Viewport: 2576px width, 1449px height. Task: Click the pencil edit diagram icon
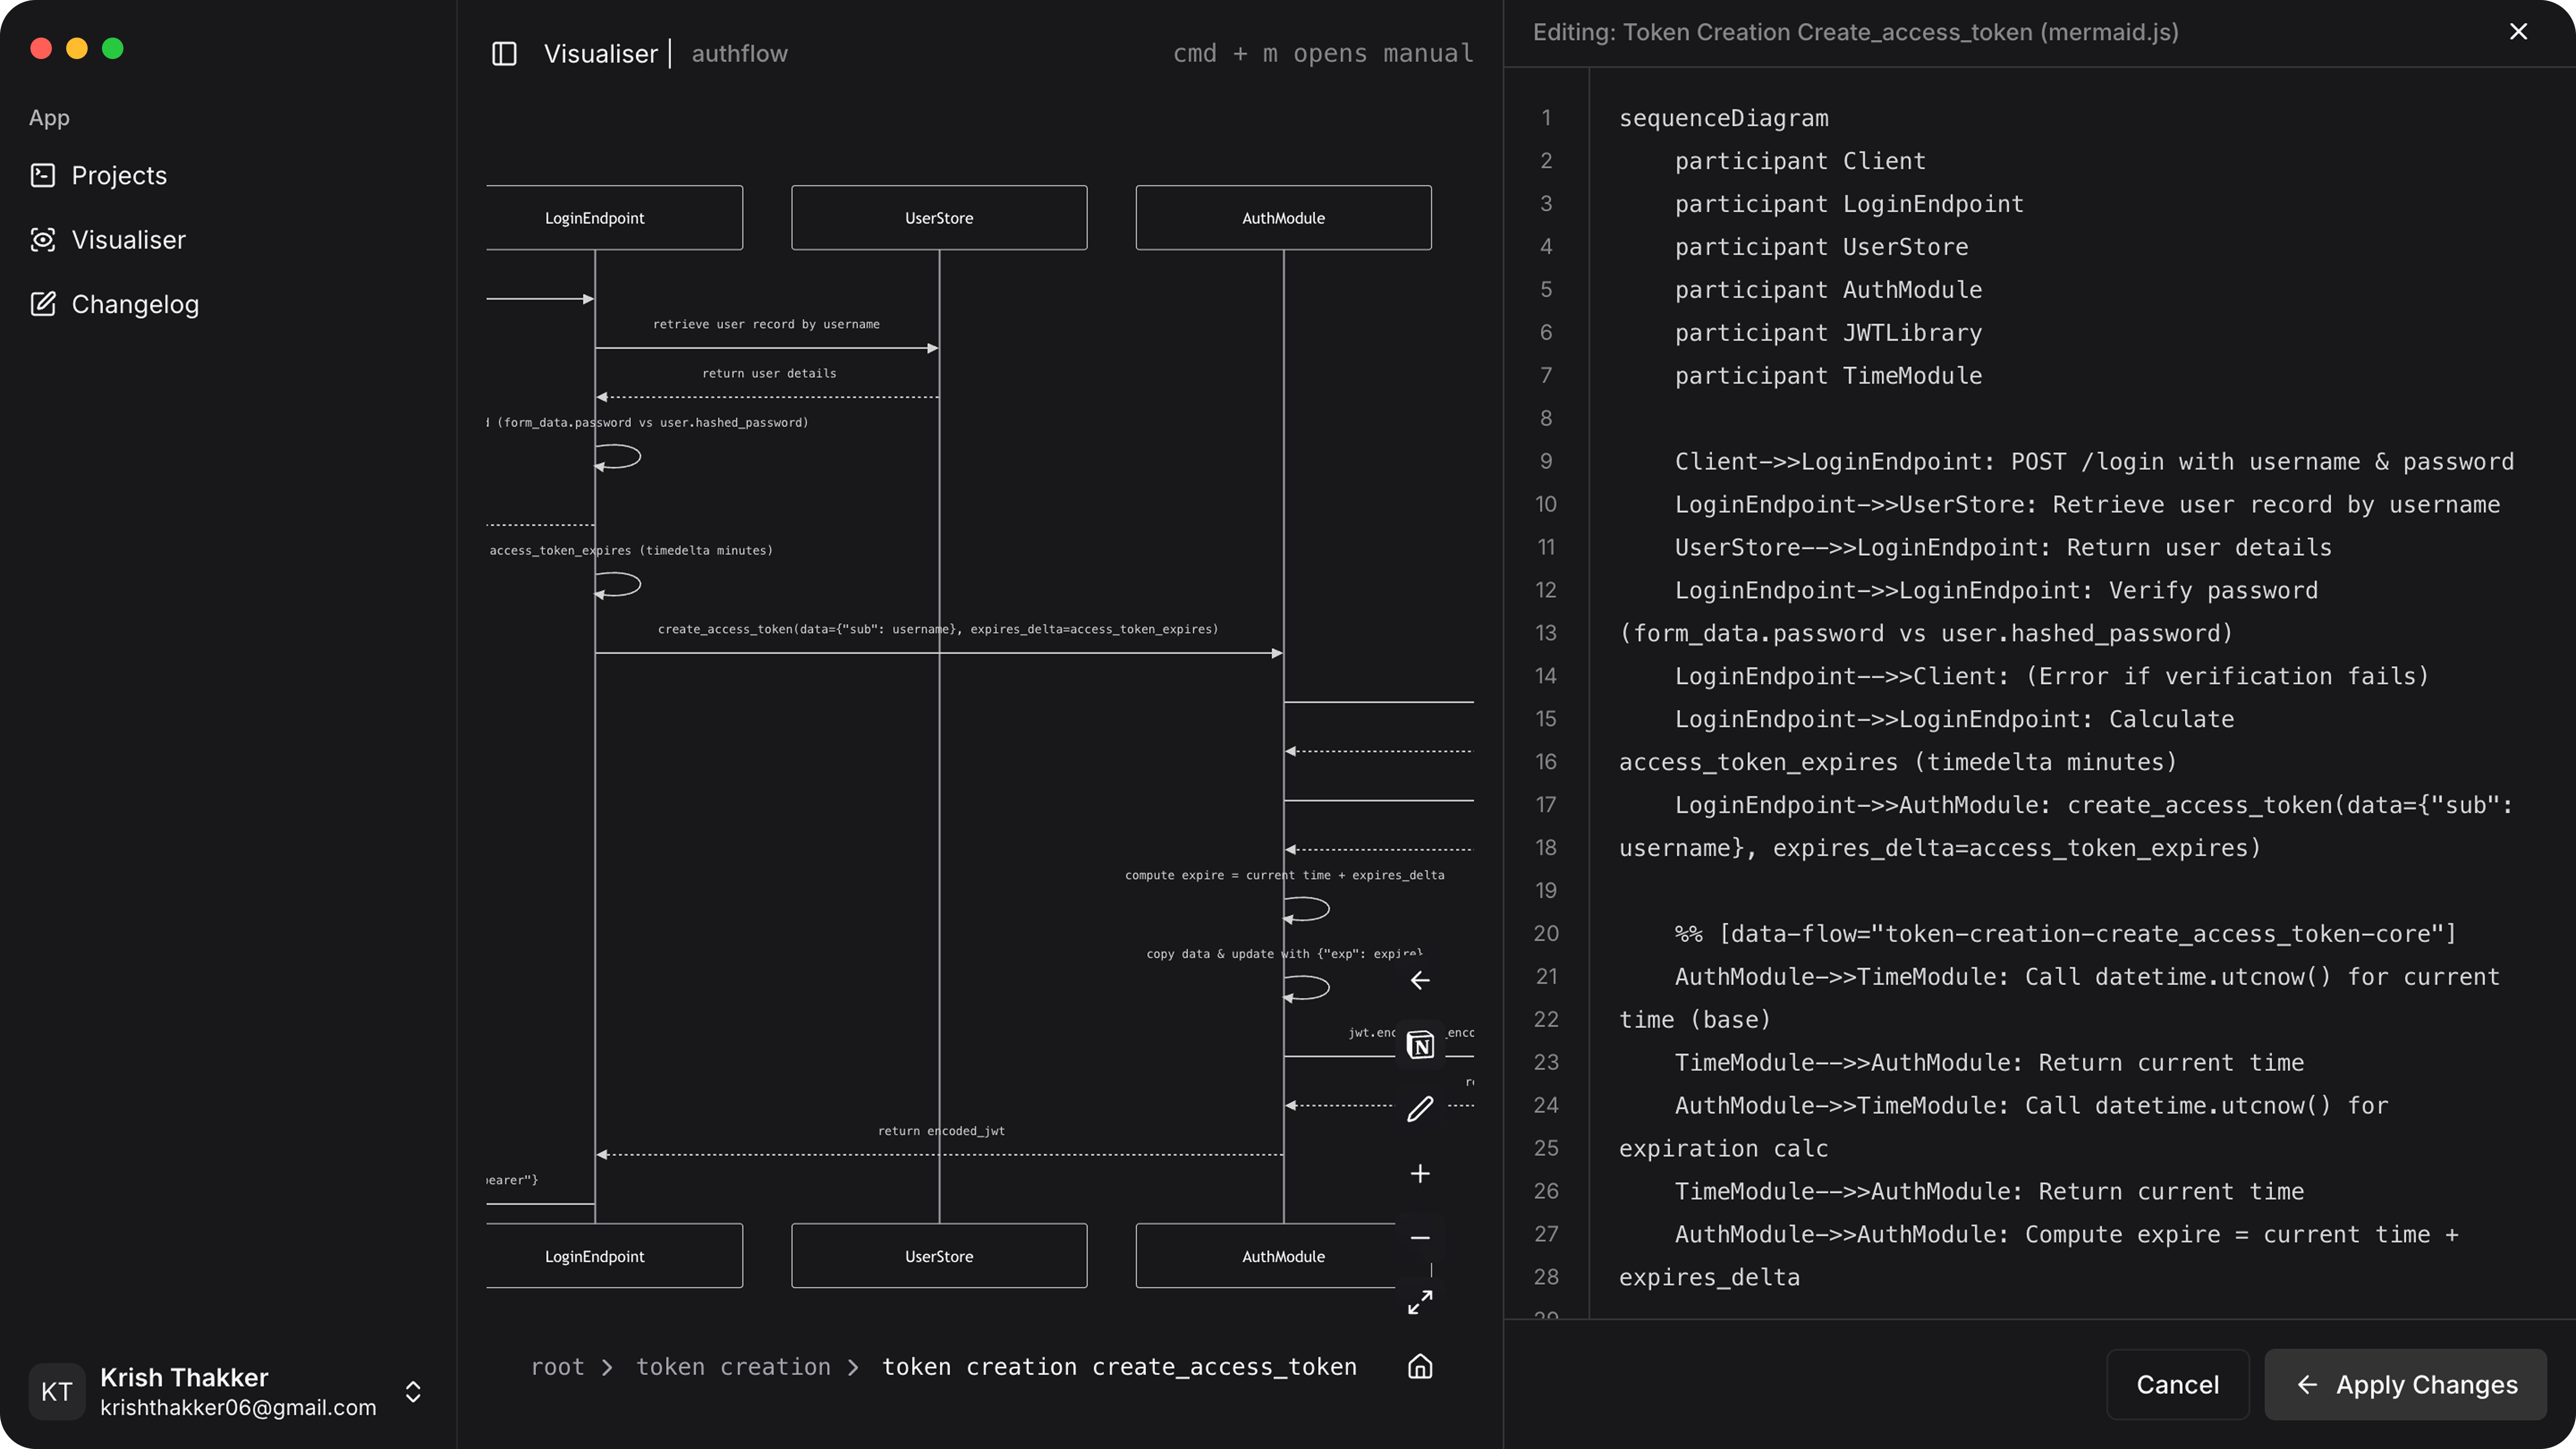[x=1420, y=1109]
